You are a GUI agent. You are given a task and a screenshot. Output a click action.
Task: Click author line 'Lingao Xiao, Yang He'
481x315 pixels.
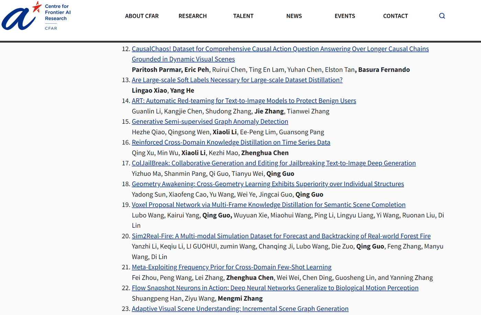[163, 90]
